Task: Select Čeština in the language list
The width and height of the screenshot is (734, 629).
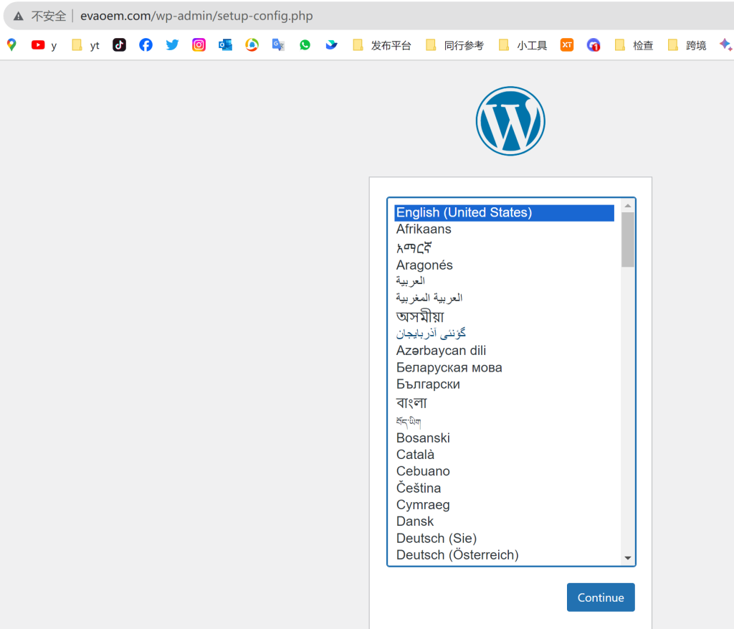Action: coord(504,488)
